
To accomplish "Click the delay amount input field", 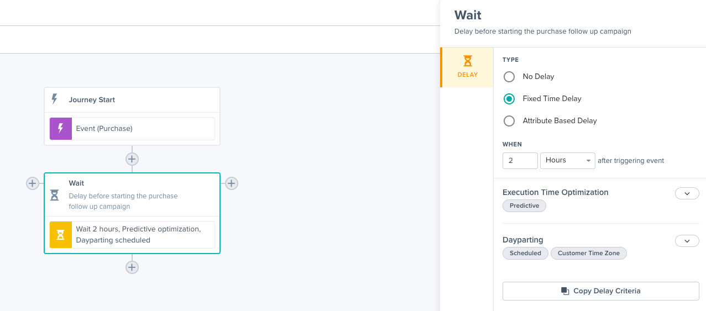I will click(x=520, y=161).
